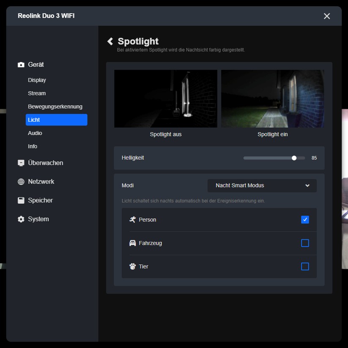Click the Spotlight ein preview image

point(272,99)
